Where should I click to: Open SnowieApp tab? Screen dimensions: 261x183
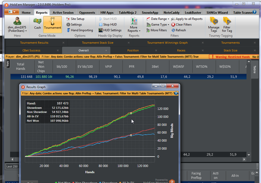(x=150, y=12)
